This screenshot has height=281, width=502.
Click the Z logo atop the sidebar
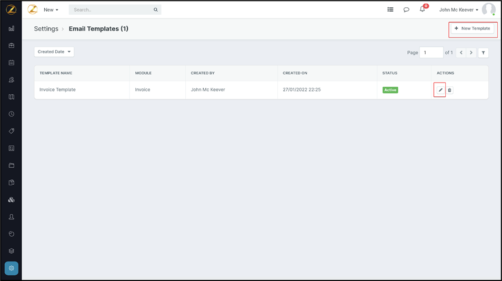11,9
